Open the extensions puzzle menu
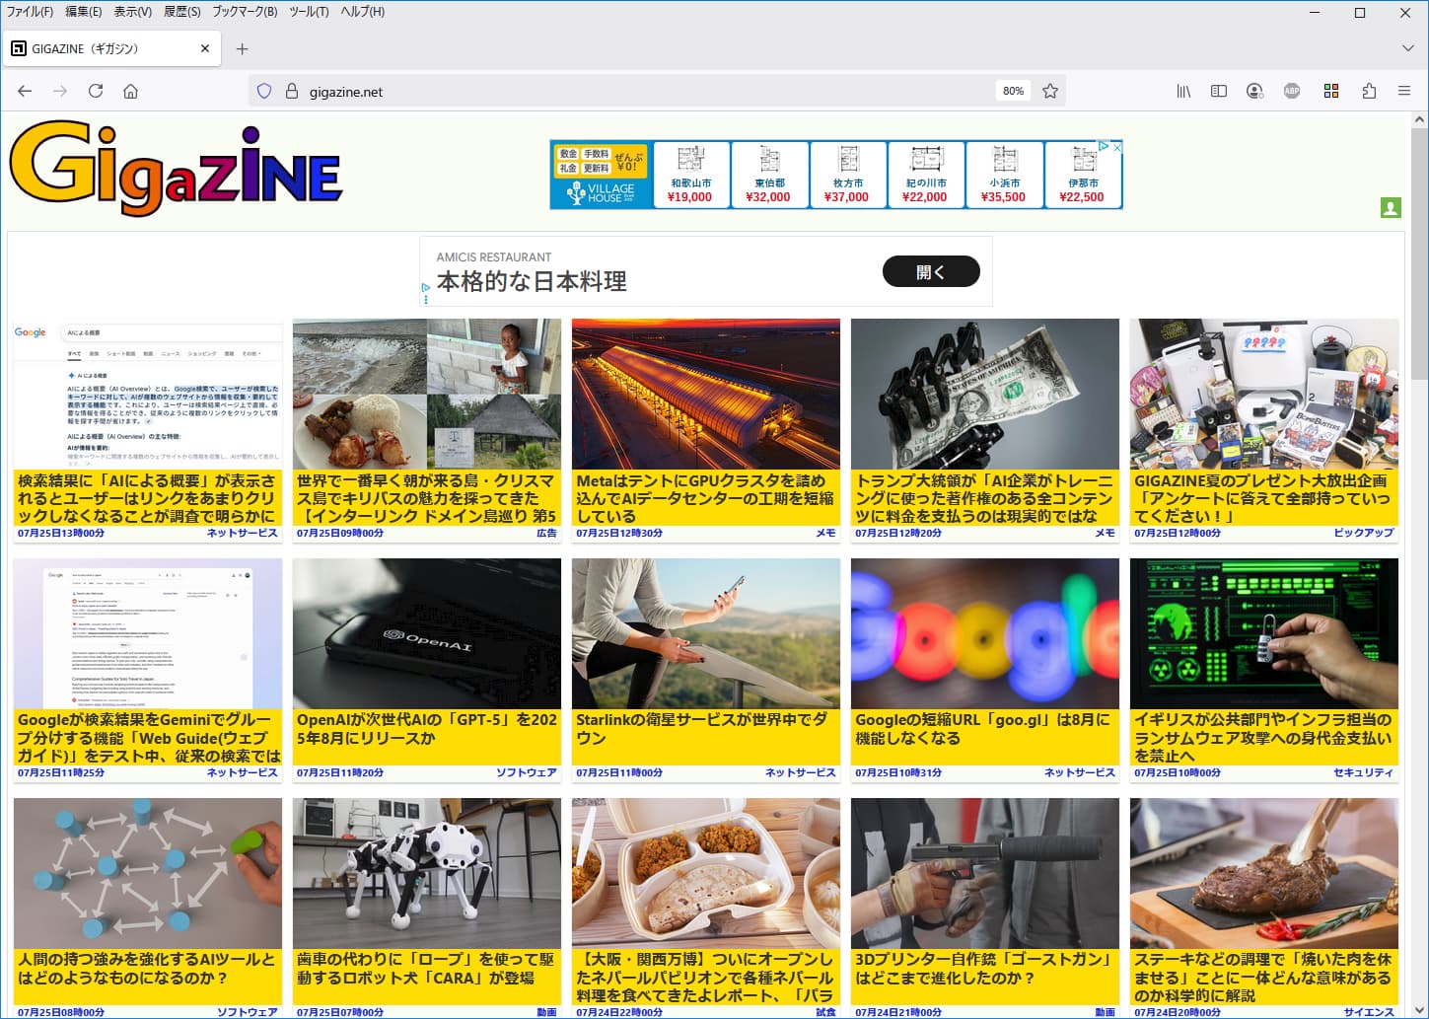 (1369, 91)
